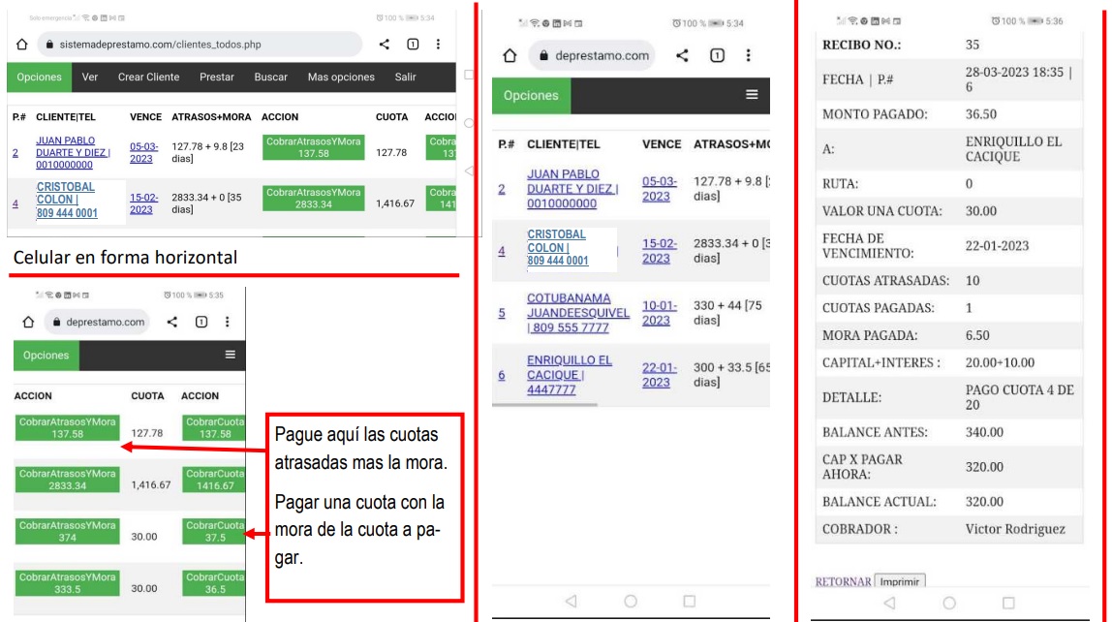Follow the RETORNAR link below the receipt

pyautogui.click(x=842, y=581)
